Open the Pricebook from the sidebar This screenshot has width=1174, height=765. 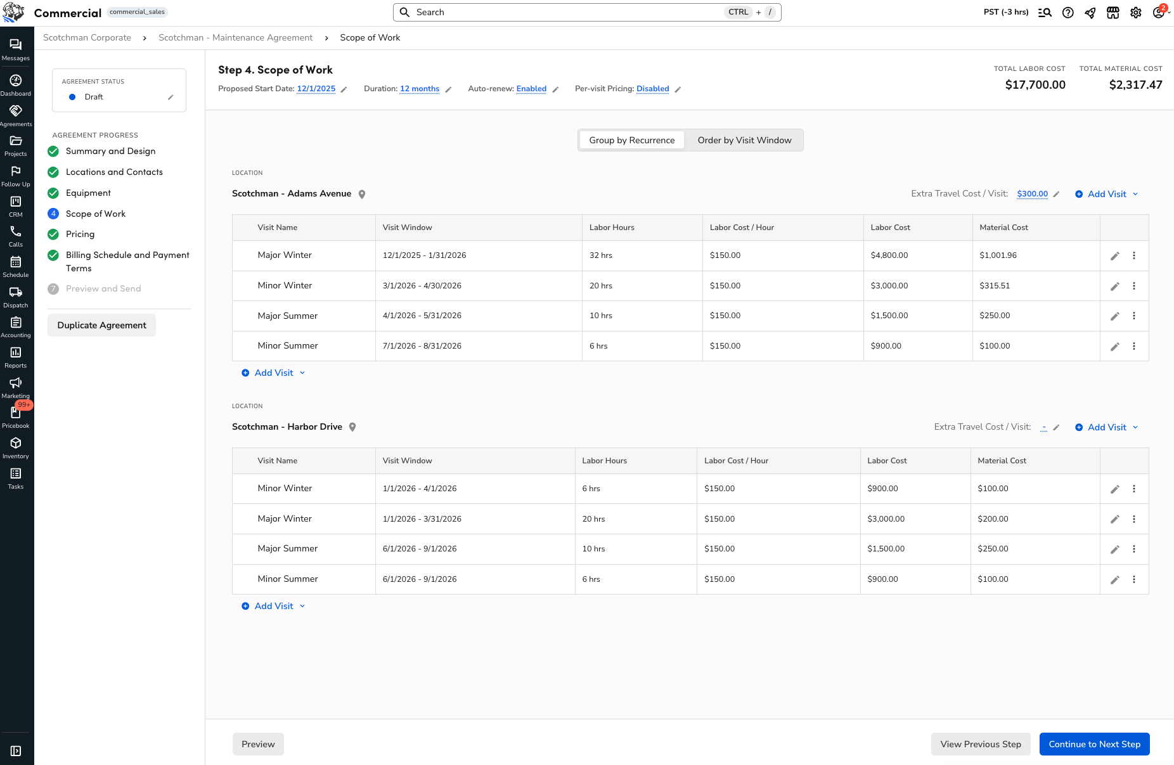pos(16,413)
